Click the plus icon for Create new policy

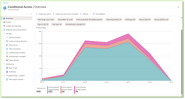pos(37,14)
